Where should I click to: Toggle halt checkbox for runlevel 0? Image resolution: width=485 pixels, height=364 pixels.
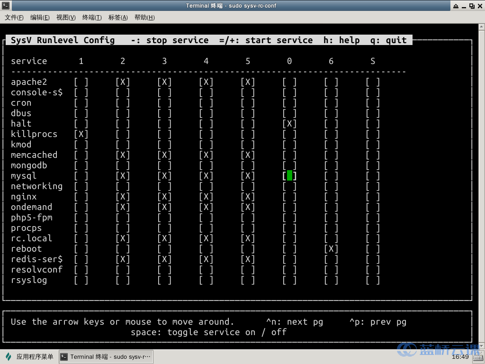[289, 124]
